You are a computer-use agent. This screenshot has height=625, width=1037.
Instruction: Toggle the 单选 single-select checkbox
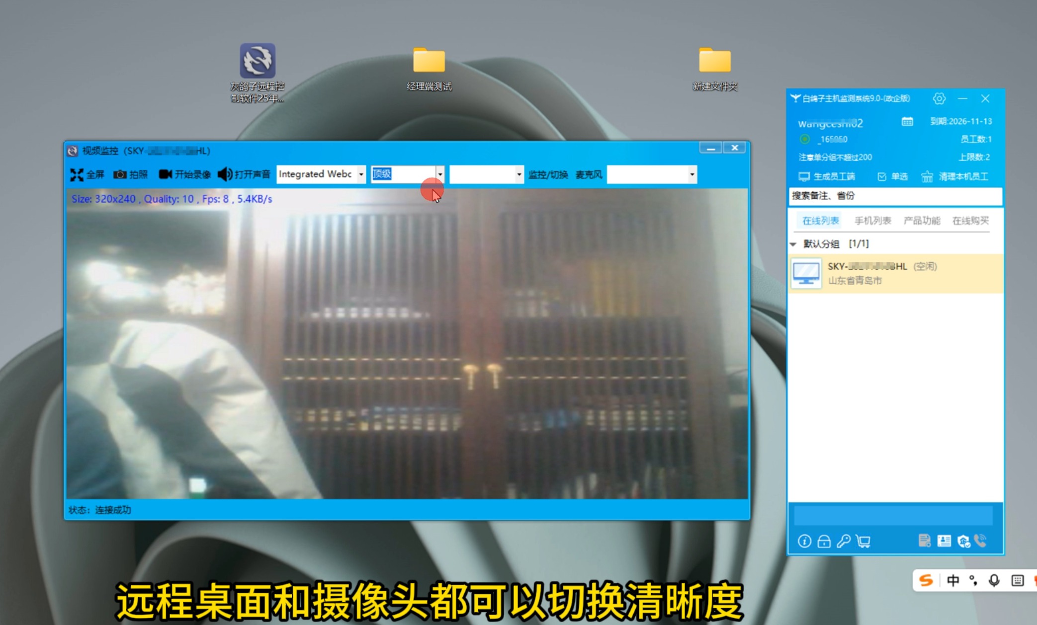tap(882, 177)
